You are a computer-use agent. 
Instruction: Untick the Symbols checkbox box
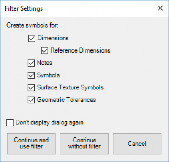tap(31, 75)
